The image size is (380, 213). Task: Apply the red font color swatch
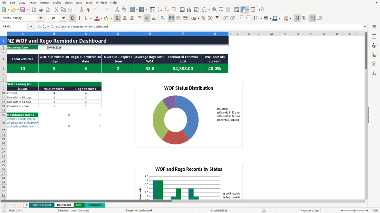(x=97, y=18)
